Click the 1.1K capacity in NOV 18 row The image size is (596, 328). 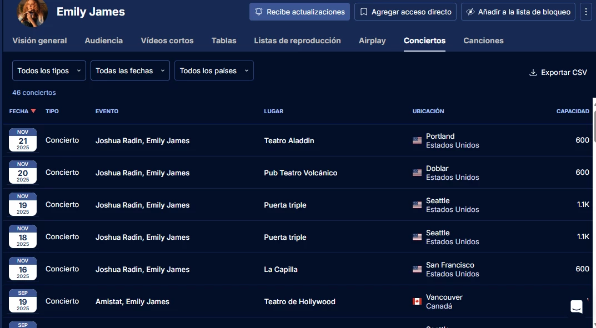pos(583,236)
